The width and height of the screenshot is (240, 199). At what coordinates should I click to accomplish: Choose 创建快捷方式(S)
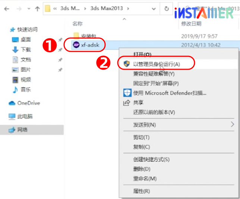coord(151,159)
